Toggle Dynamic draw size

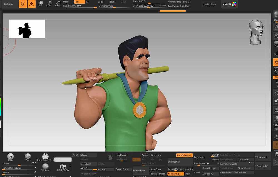163,5
